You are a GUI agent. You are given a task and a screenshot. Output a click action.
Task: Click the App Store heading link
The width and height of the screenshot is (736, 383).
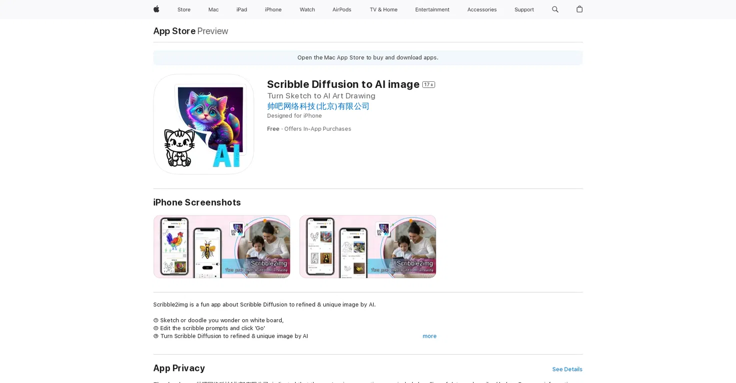click(174, 31)
